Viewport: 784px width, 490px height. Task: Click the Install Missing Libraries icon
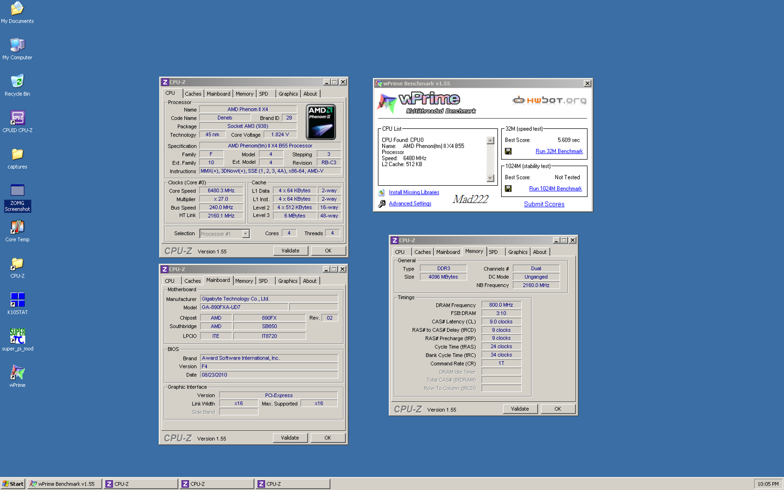(382, 193)
